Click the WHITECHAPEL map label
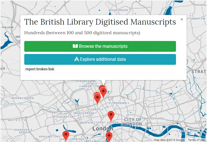 154,118
